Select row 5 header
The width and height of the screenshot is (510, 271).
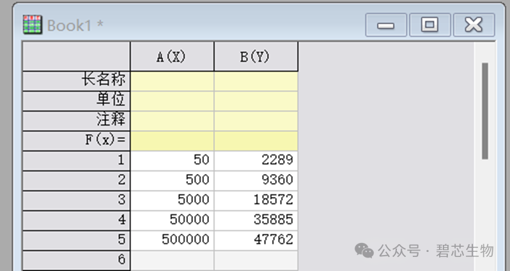click(x=76, y=240)
